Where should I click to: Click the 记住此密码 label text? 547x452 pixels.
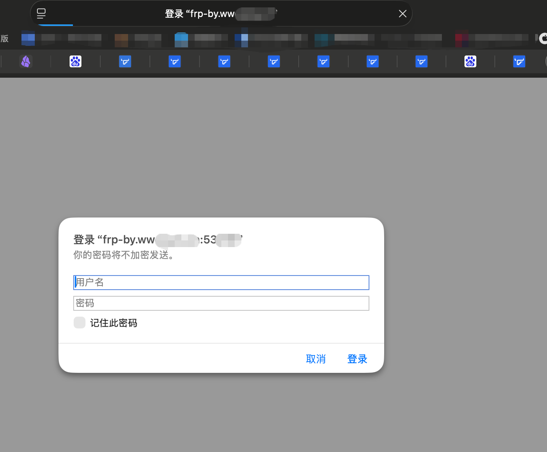(x=114, y=323)
